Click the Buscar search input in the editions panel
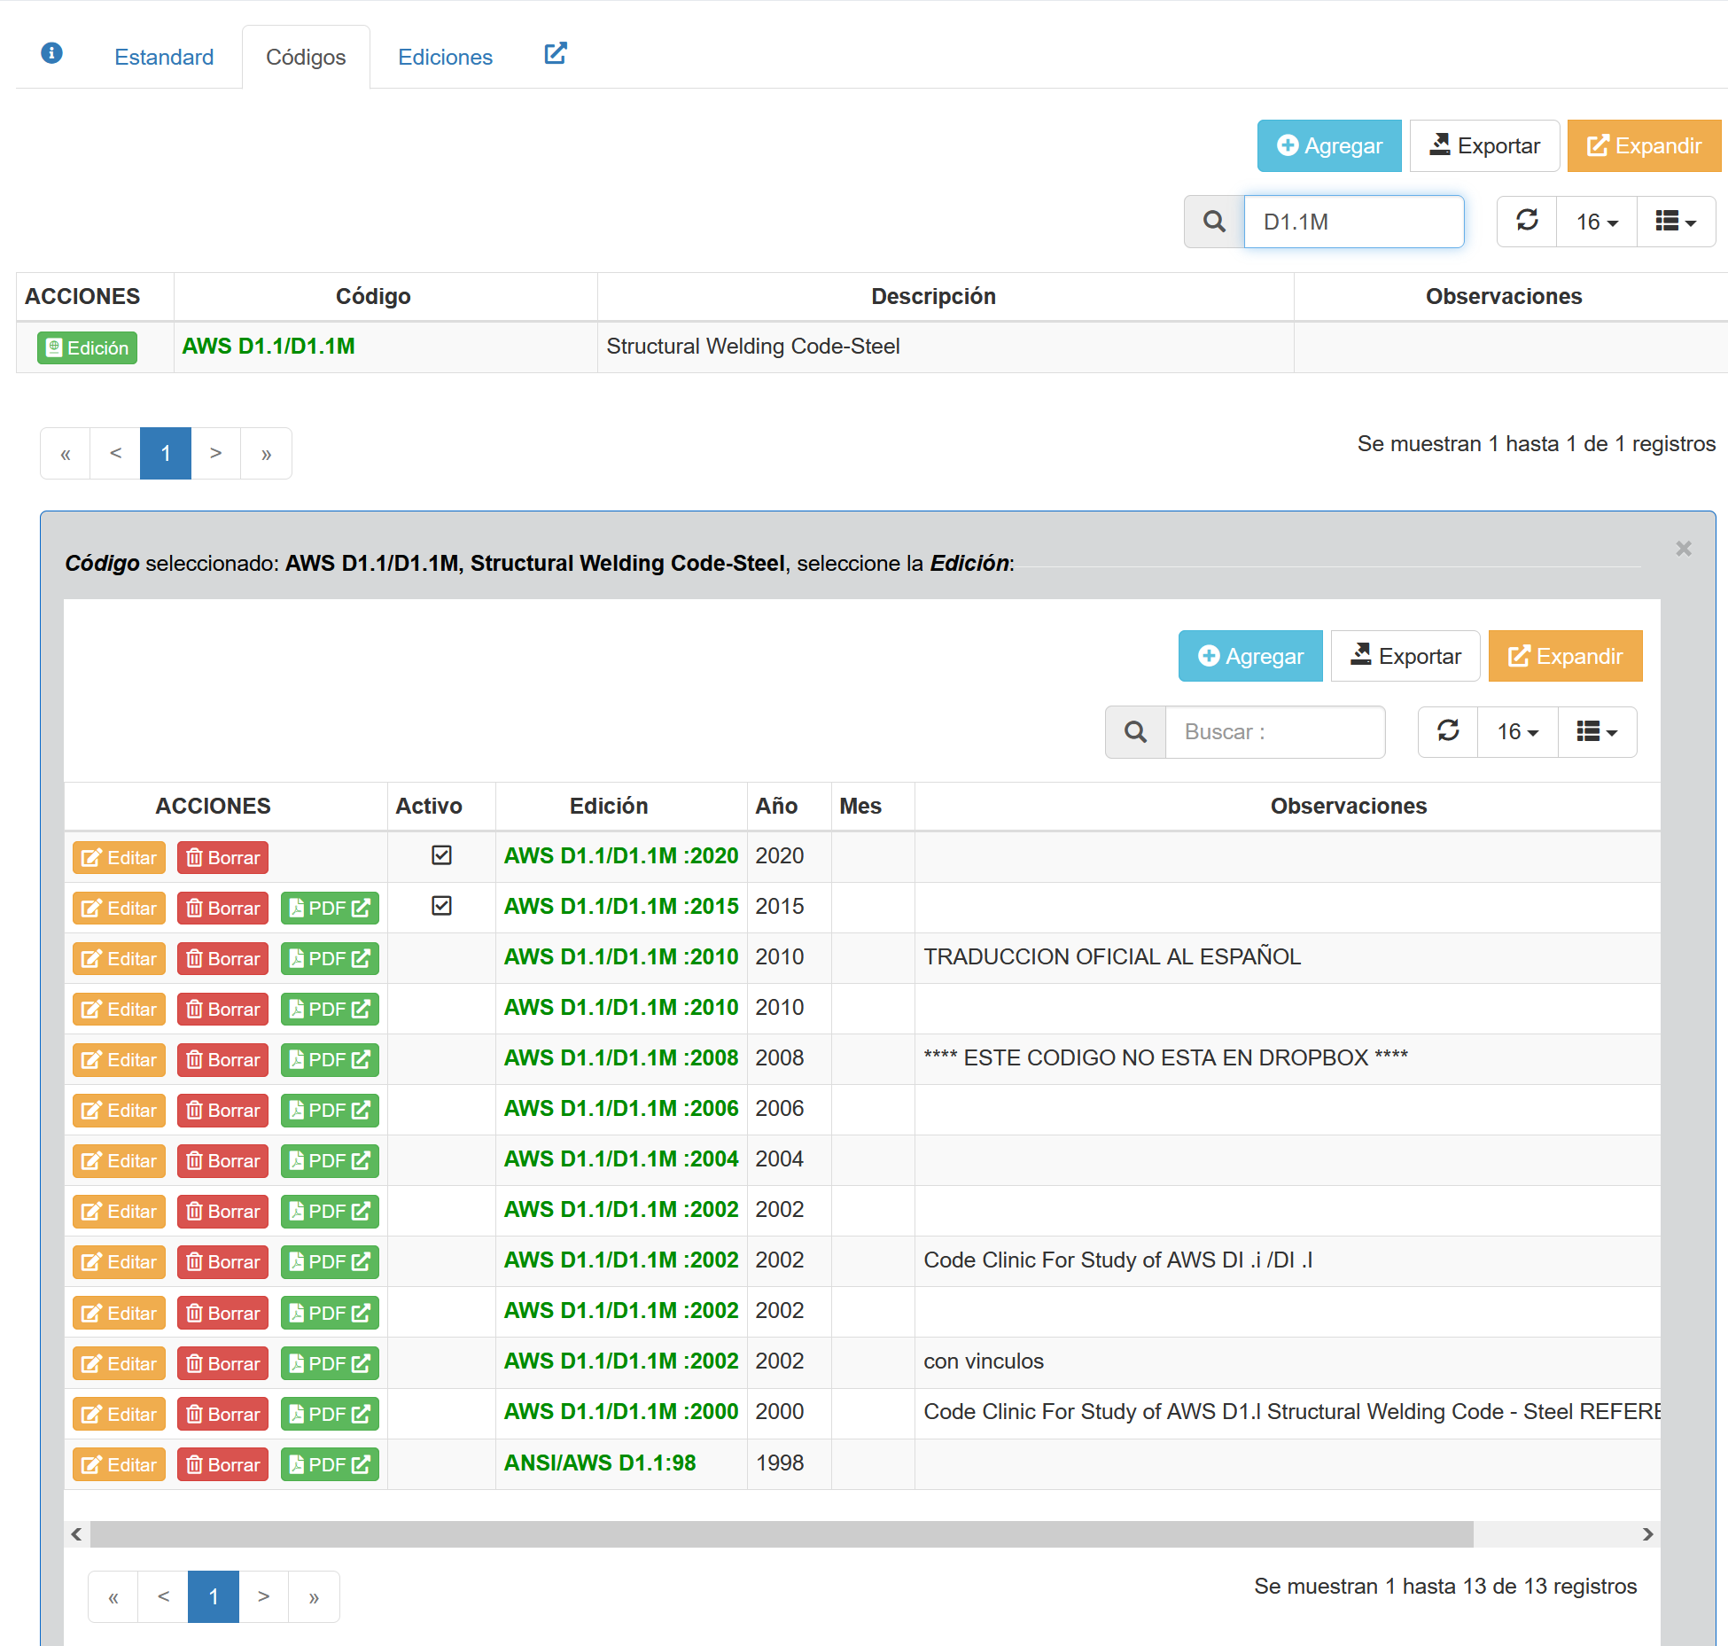The width and height of the screenshot is (1728, 1646). click(x=1274, y=732)
